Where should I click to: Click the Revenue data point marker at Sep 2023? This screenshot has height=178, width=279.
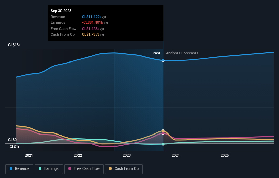(x=163, y=60)
